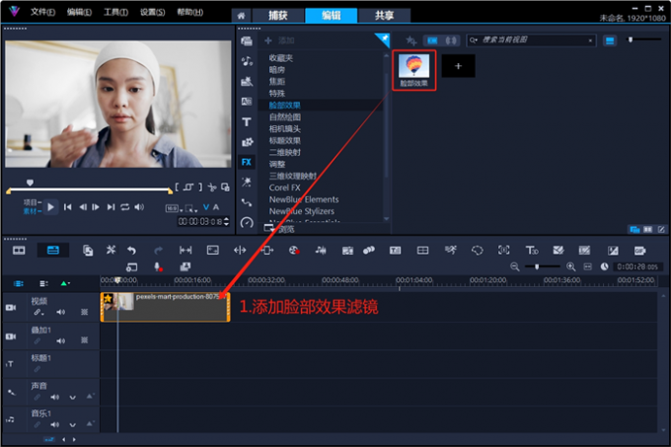Select the 收藏夹 favorites category
The width and height of the screenshot is (671, 447).
click(x=280, y=58)
